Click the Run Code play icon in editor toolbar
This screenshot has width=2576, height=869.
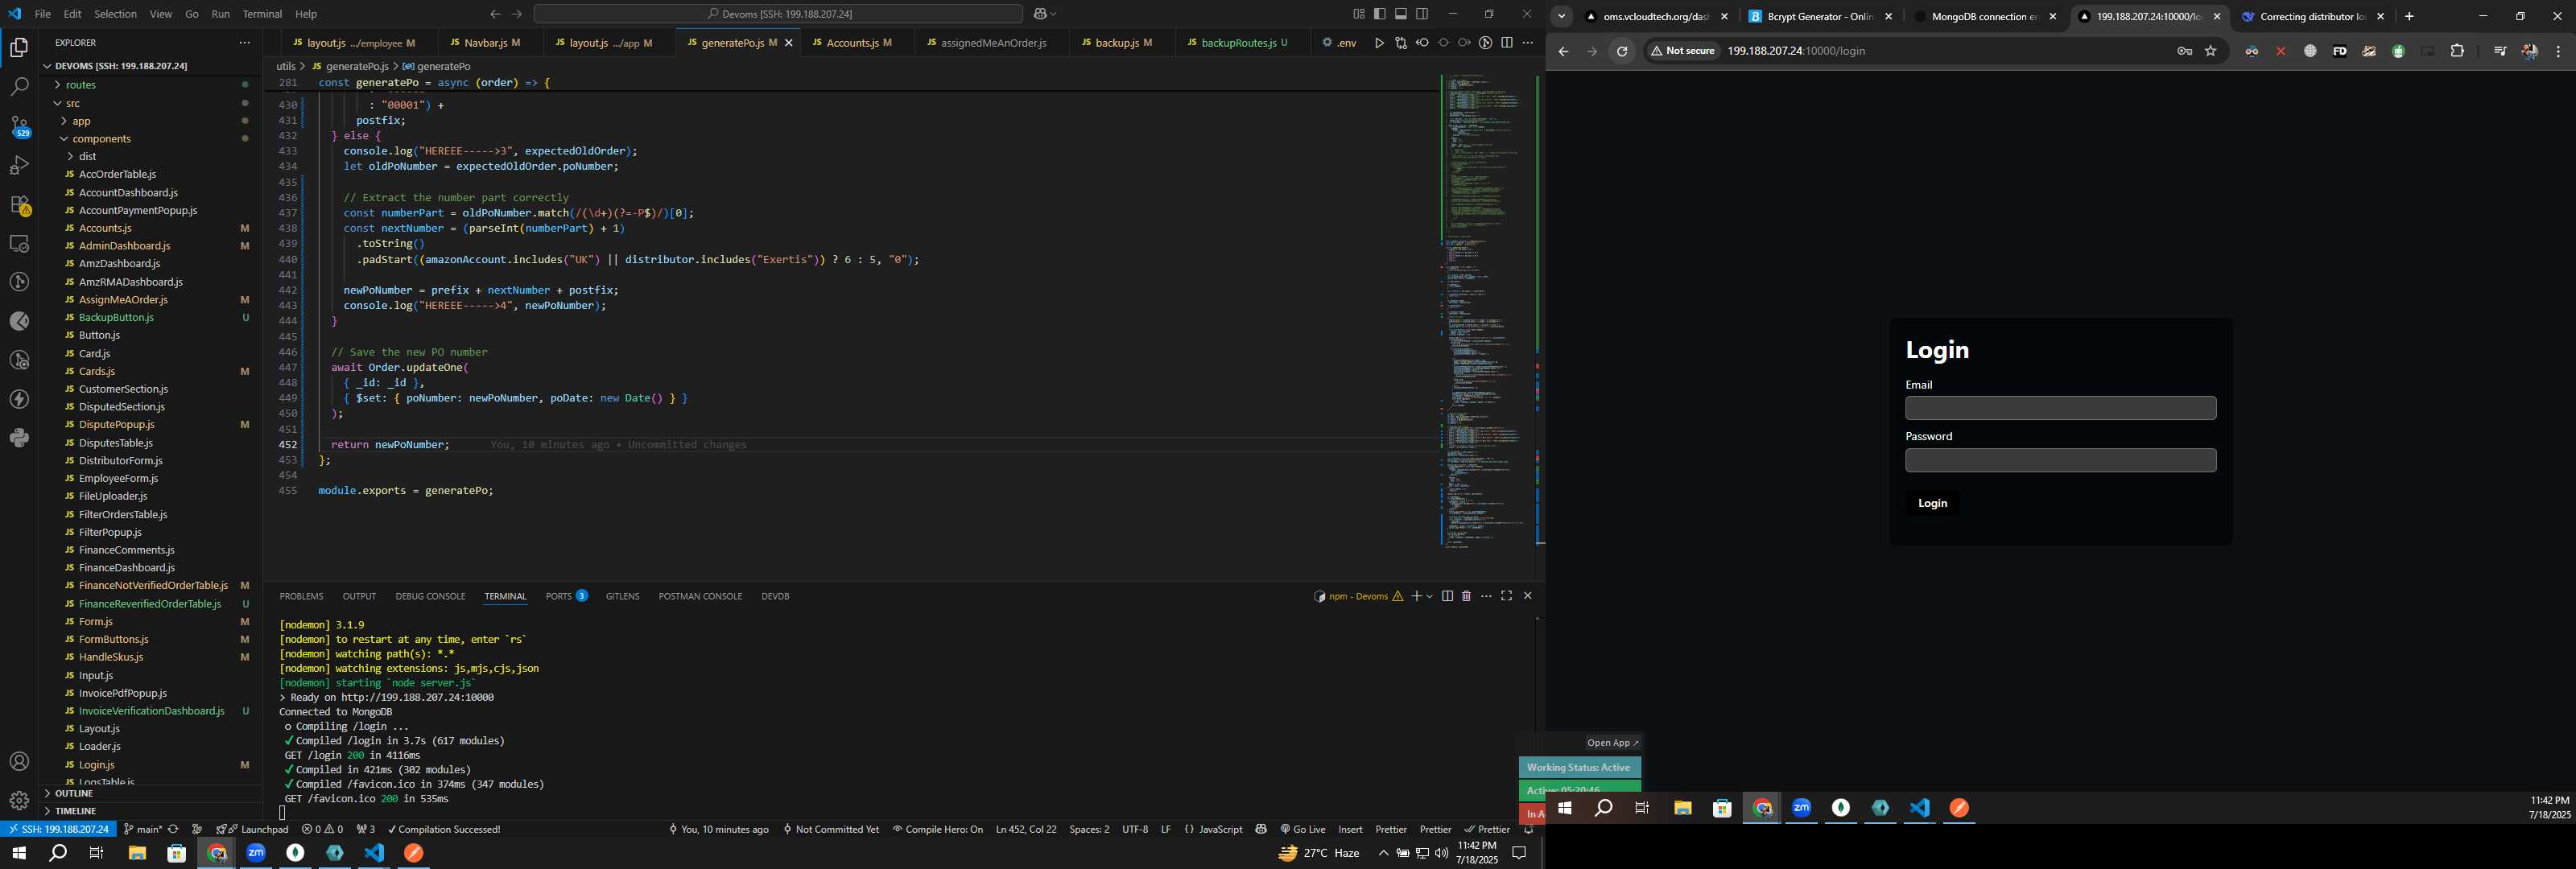click(1379, 43)
